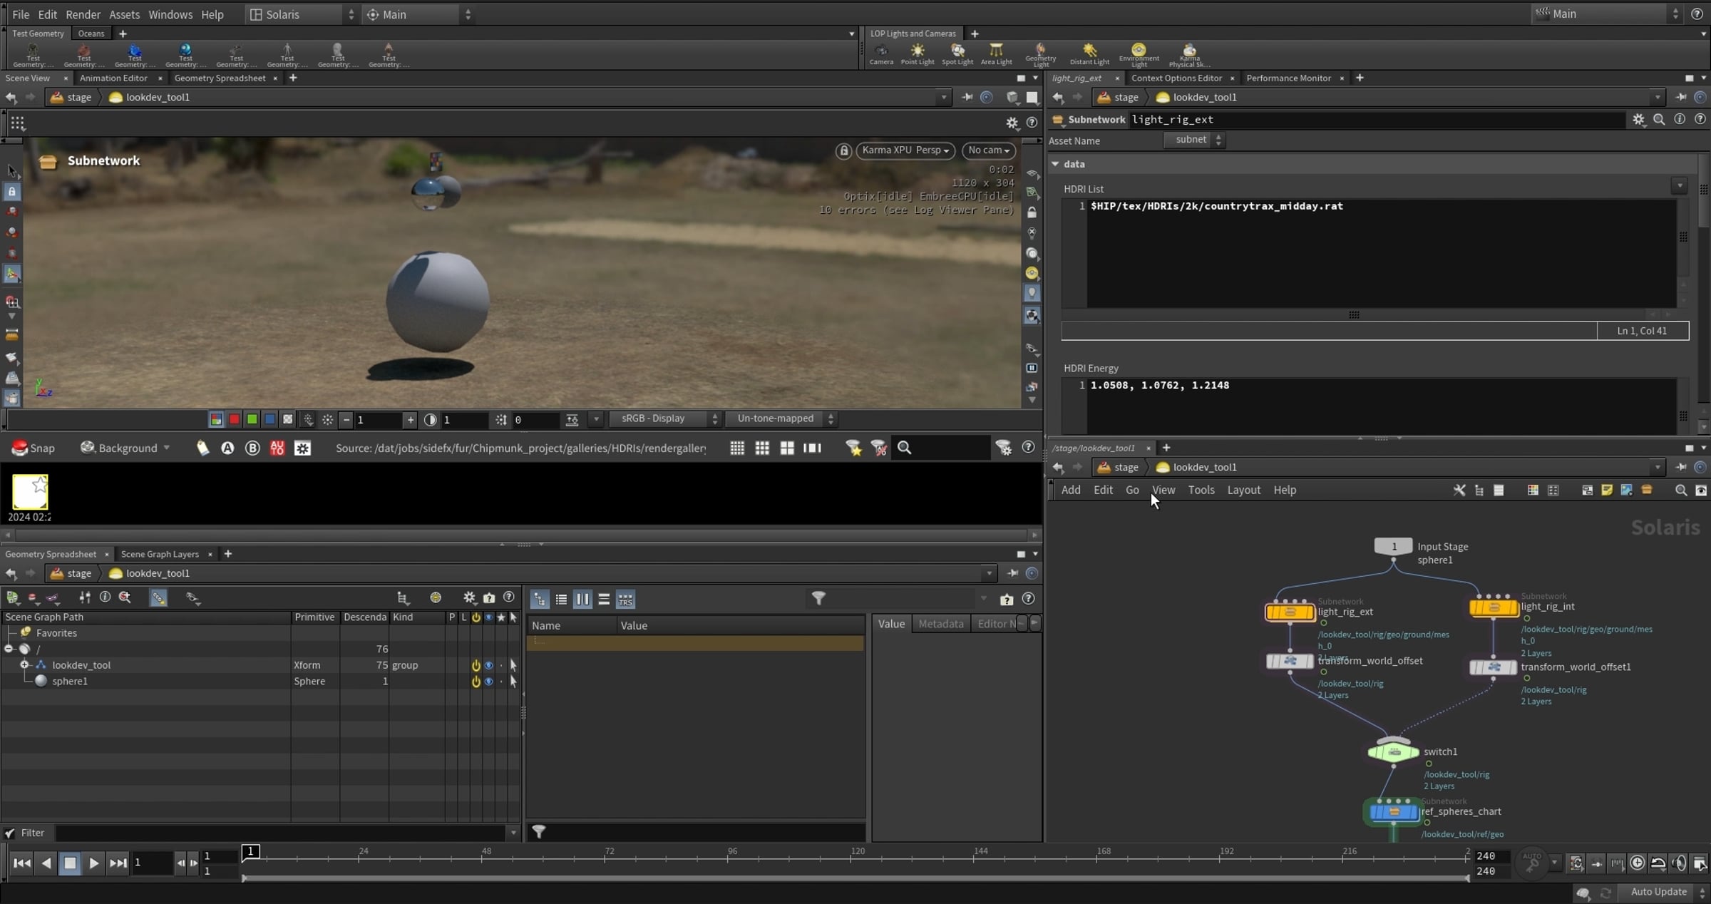
Task: Open the render gallery search magnifier
Action: coord(904,448)
